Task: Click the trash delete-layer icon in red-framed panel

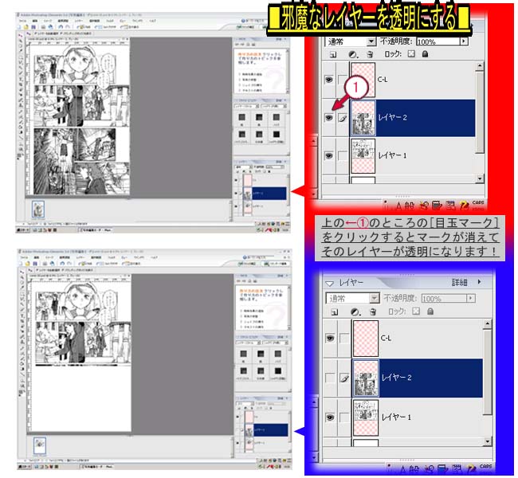Action: (371, 54)
